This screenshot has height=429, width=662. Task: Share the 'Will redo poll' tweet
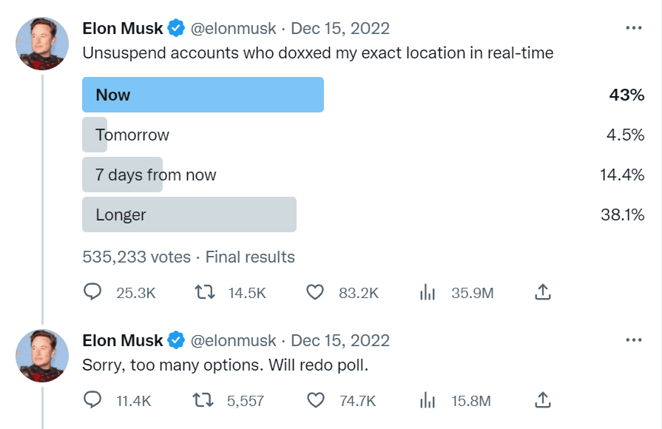[542, 401]
